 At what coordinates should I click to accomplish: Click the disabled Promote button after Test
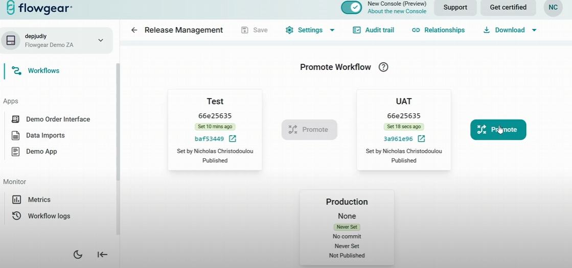pyautogui.click(x=309, y=130)
